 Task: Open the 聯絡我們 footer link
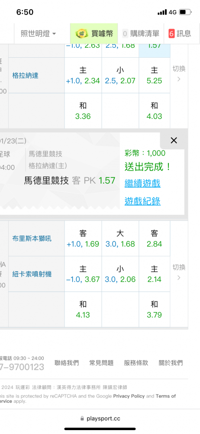pos(67,363)
